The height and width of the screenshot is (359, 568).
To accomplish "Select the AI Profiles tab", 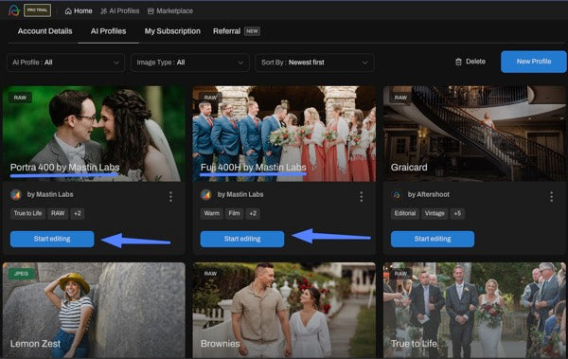I will coord(108,31).
